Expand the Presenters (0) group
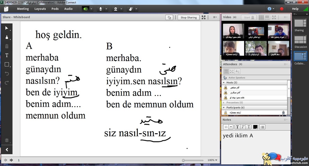Viewport: 309px width, 166px height. pos(224,103)
